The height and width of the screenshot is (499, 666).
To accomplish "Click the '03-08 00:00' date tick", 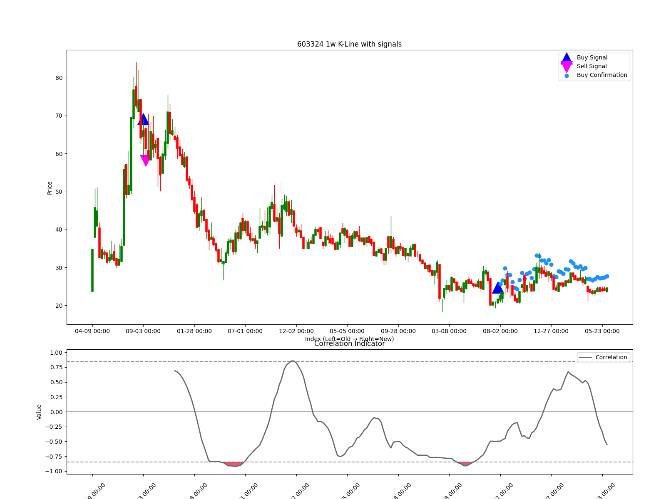I will 449,331.
